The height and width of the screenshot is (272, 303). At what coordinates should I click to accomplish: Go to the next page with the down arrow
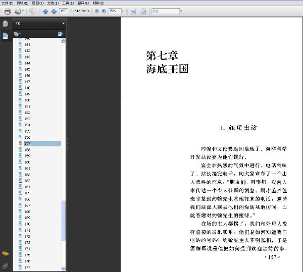[x=54, y=12]
